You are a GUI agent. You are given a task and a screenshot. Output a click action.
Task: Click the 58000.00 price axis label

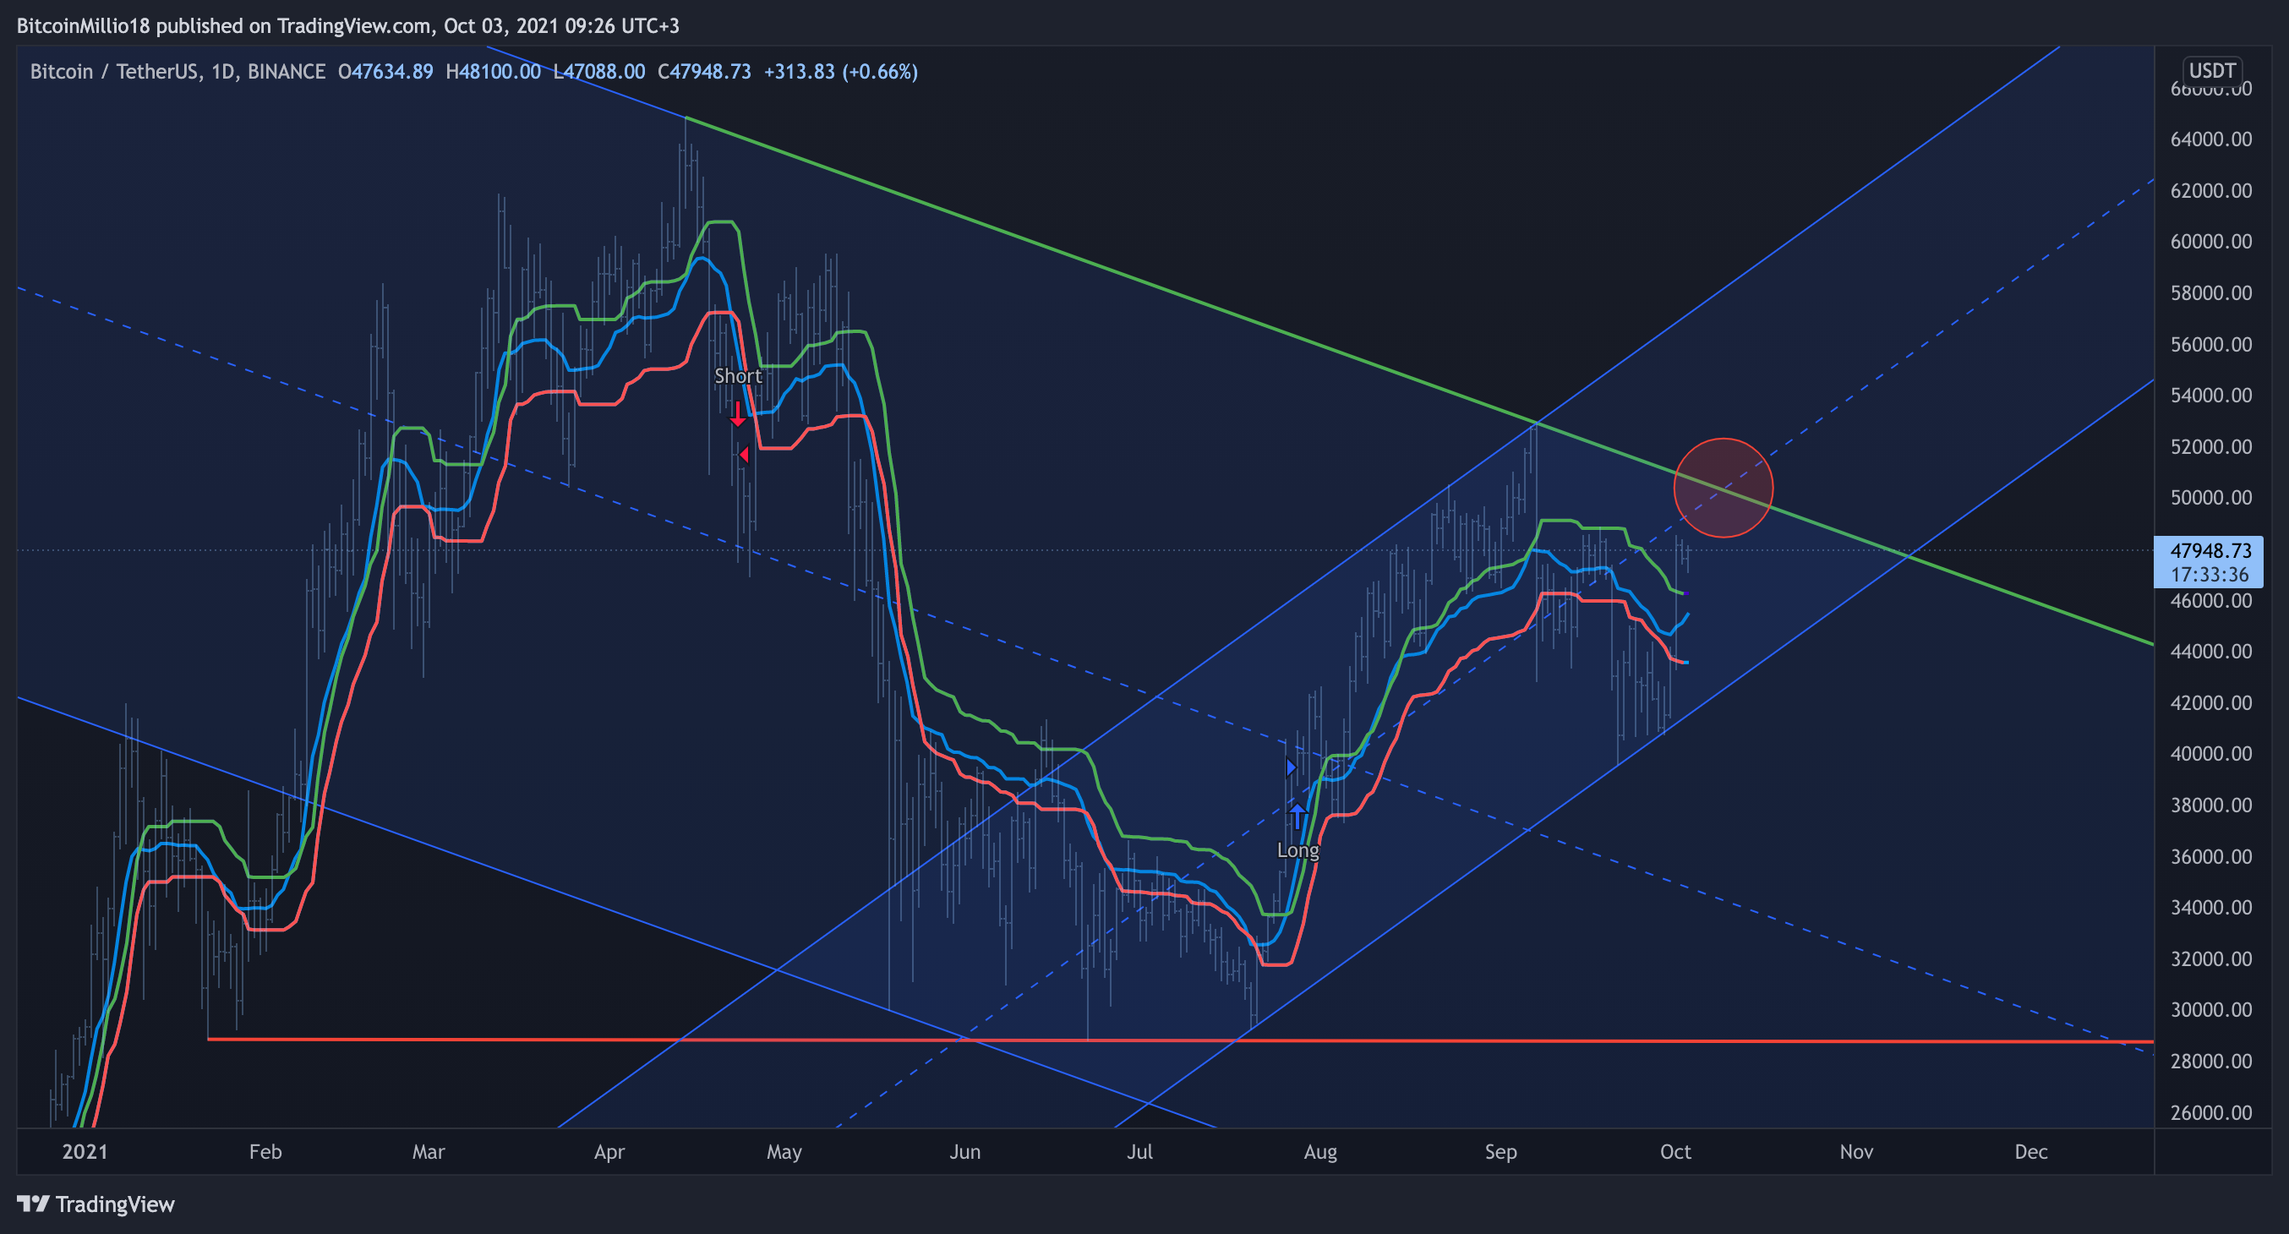pyautogui.click(x=2210, y=293)
